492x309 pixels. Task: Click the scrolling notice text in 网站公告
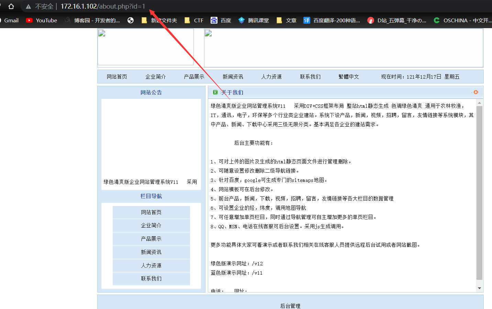[x=150, y=182]
